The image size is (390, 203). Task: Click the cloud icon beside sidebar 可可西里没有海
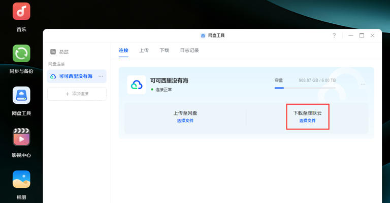(x=53, y=76)
